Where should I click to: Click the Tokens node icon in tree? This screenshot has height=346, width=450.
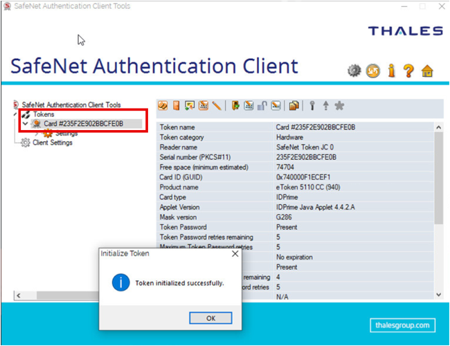pyautogui.click(x=26, y=114)
